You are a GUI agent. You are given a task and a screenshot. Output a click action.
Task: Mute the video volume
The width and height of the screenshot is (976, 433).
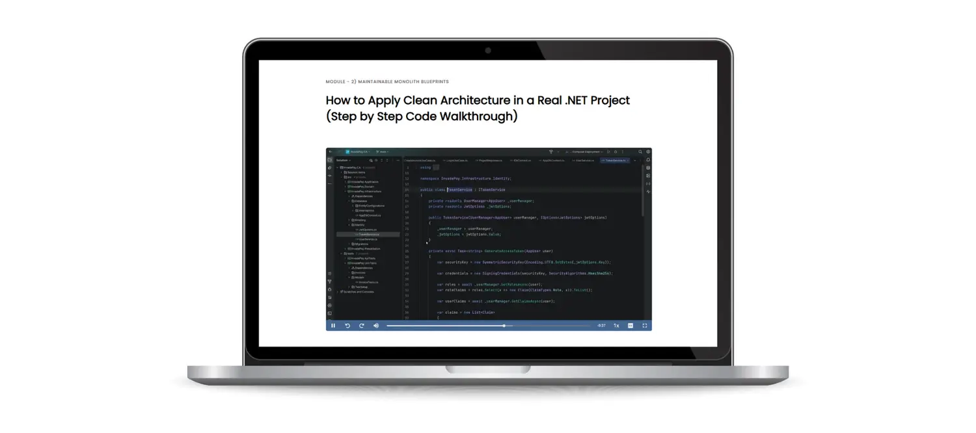pyautogui.click(x=376, y=326)
